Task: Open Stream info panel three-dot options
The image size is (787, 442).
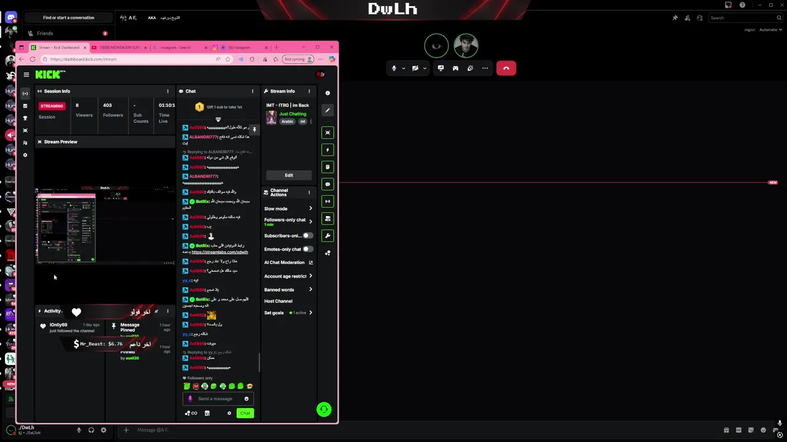Action: (309, 91)
